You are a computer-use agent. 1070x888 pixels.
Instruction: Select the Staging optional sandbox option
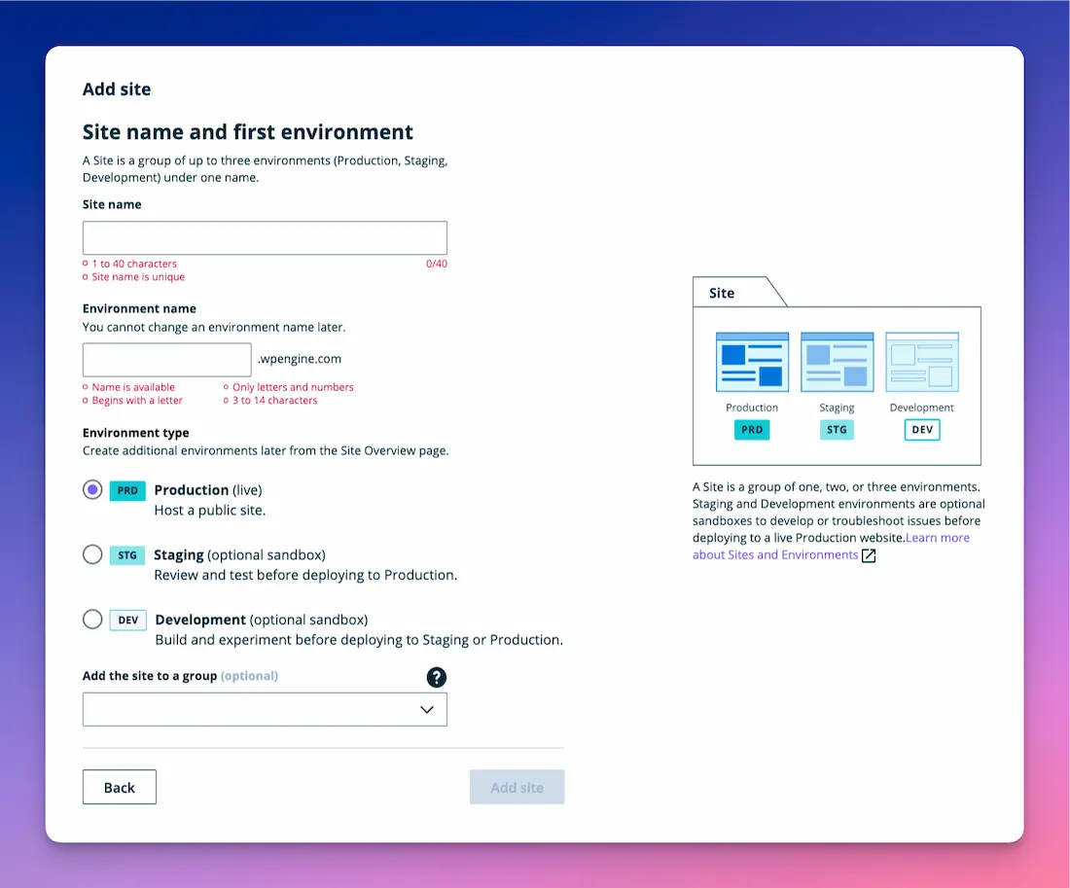coord(92,554)
